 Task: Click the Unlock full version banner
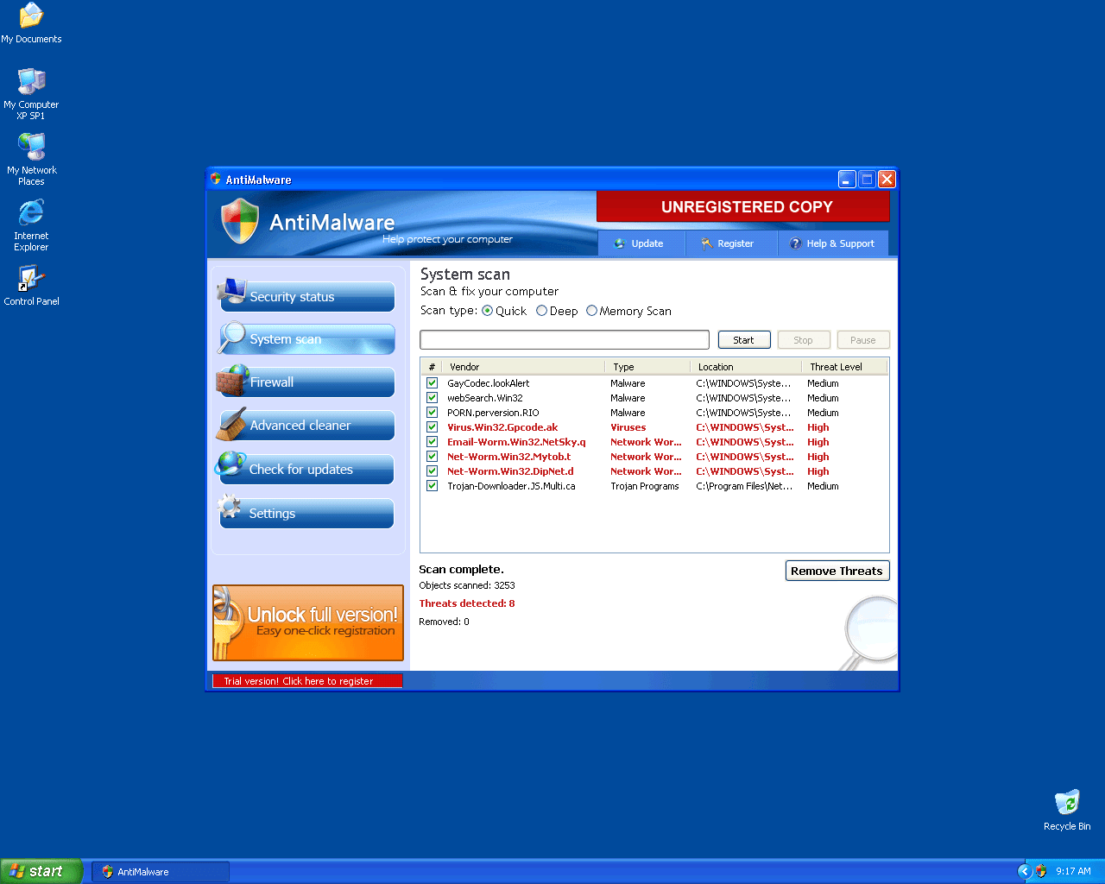[x=307, y=622]
